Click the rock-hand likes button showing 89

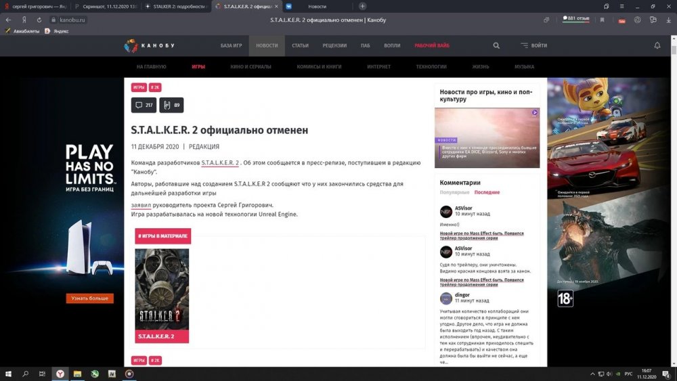tap(171, 105)
